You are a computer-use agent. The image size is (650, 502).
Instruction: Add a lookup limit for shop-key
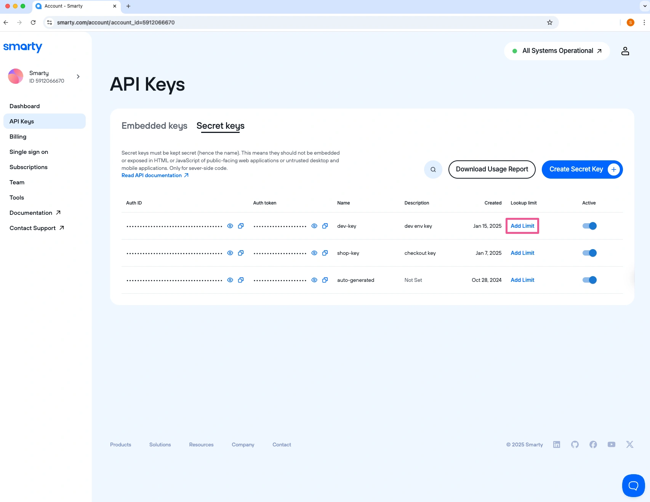(522, 253)
